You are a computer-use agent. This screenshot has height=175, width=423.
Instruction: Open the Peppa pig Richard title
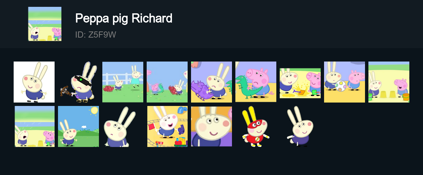[123, 18]
